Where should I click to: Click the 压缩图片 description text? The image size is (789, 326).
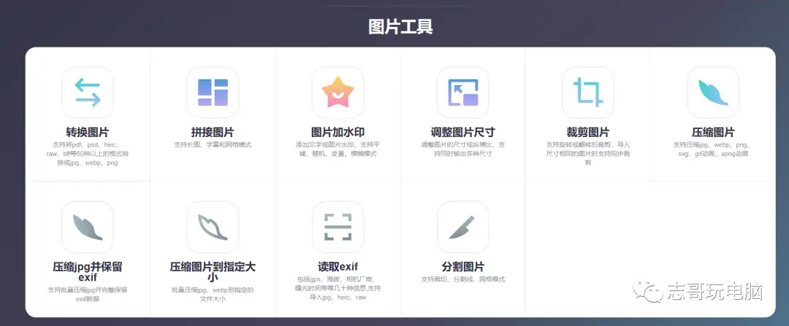click(713, 150)
